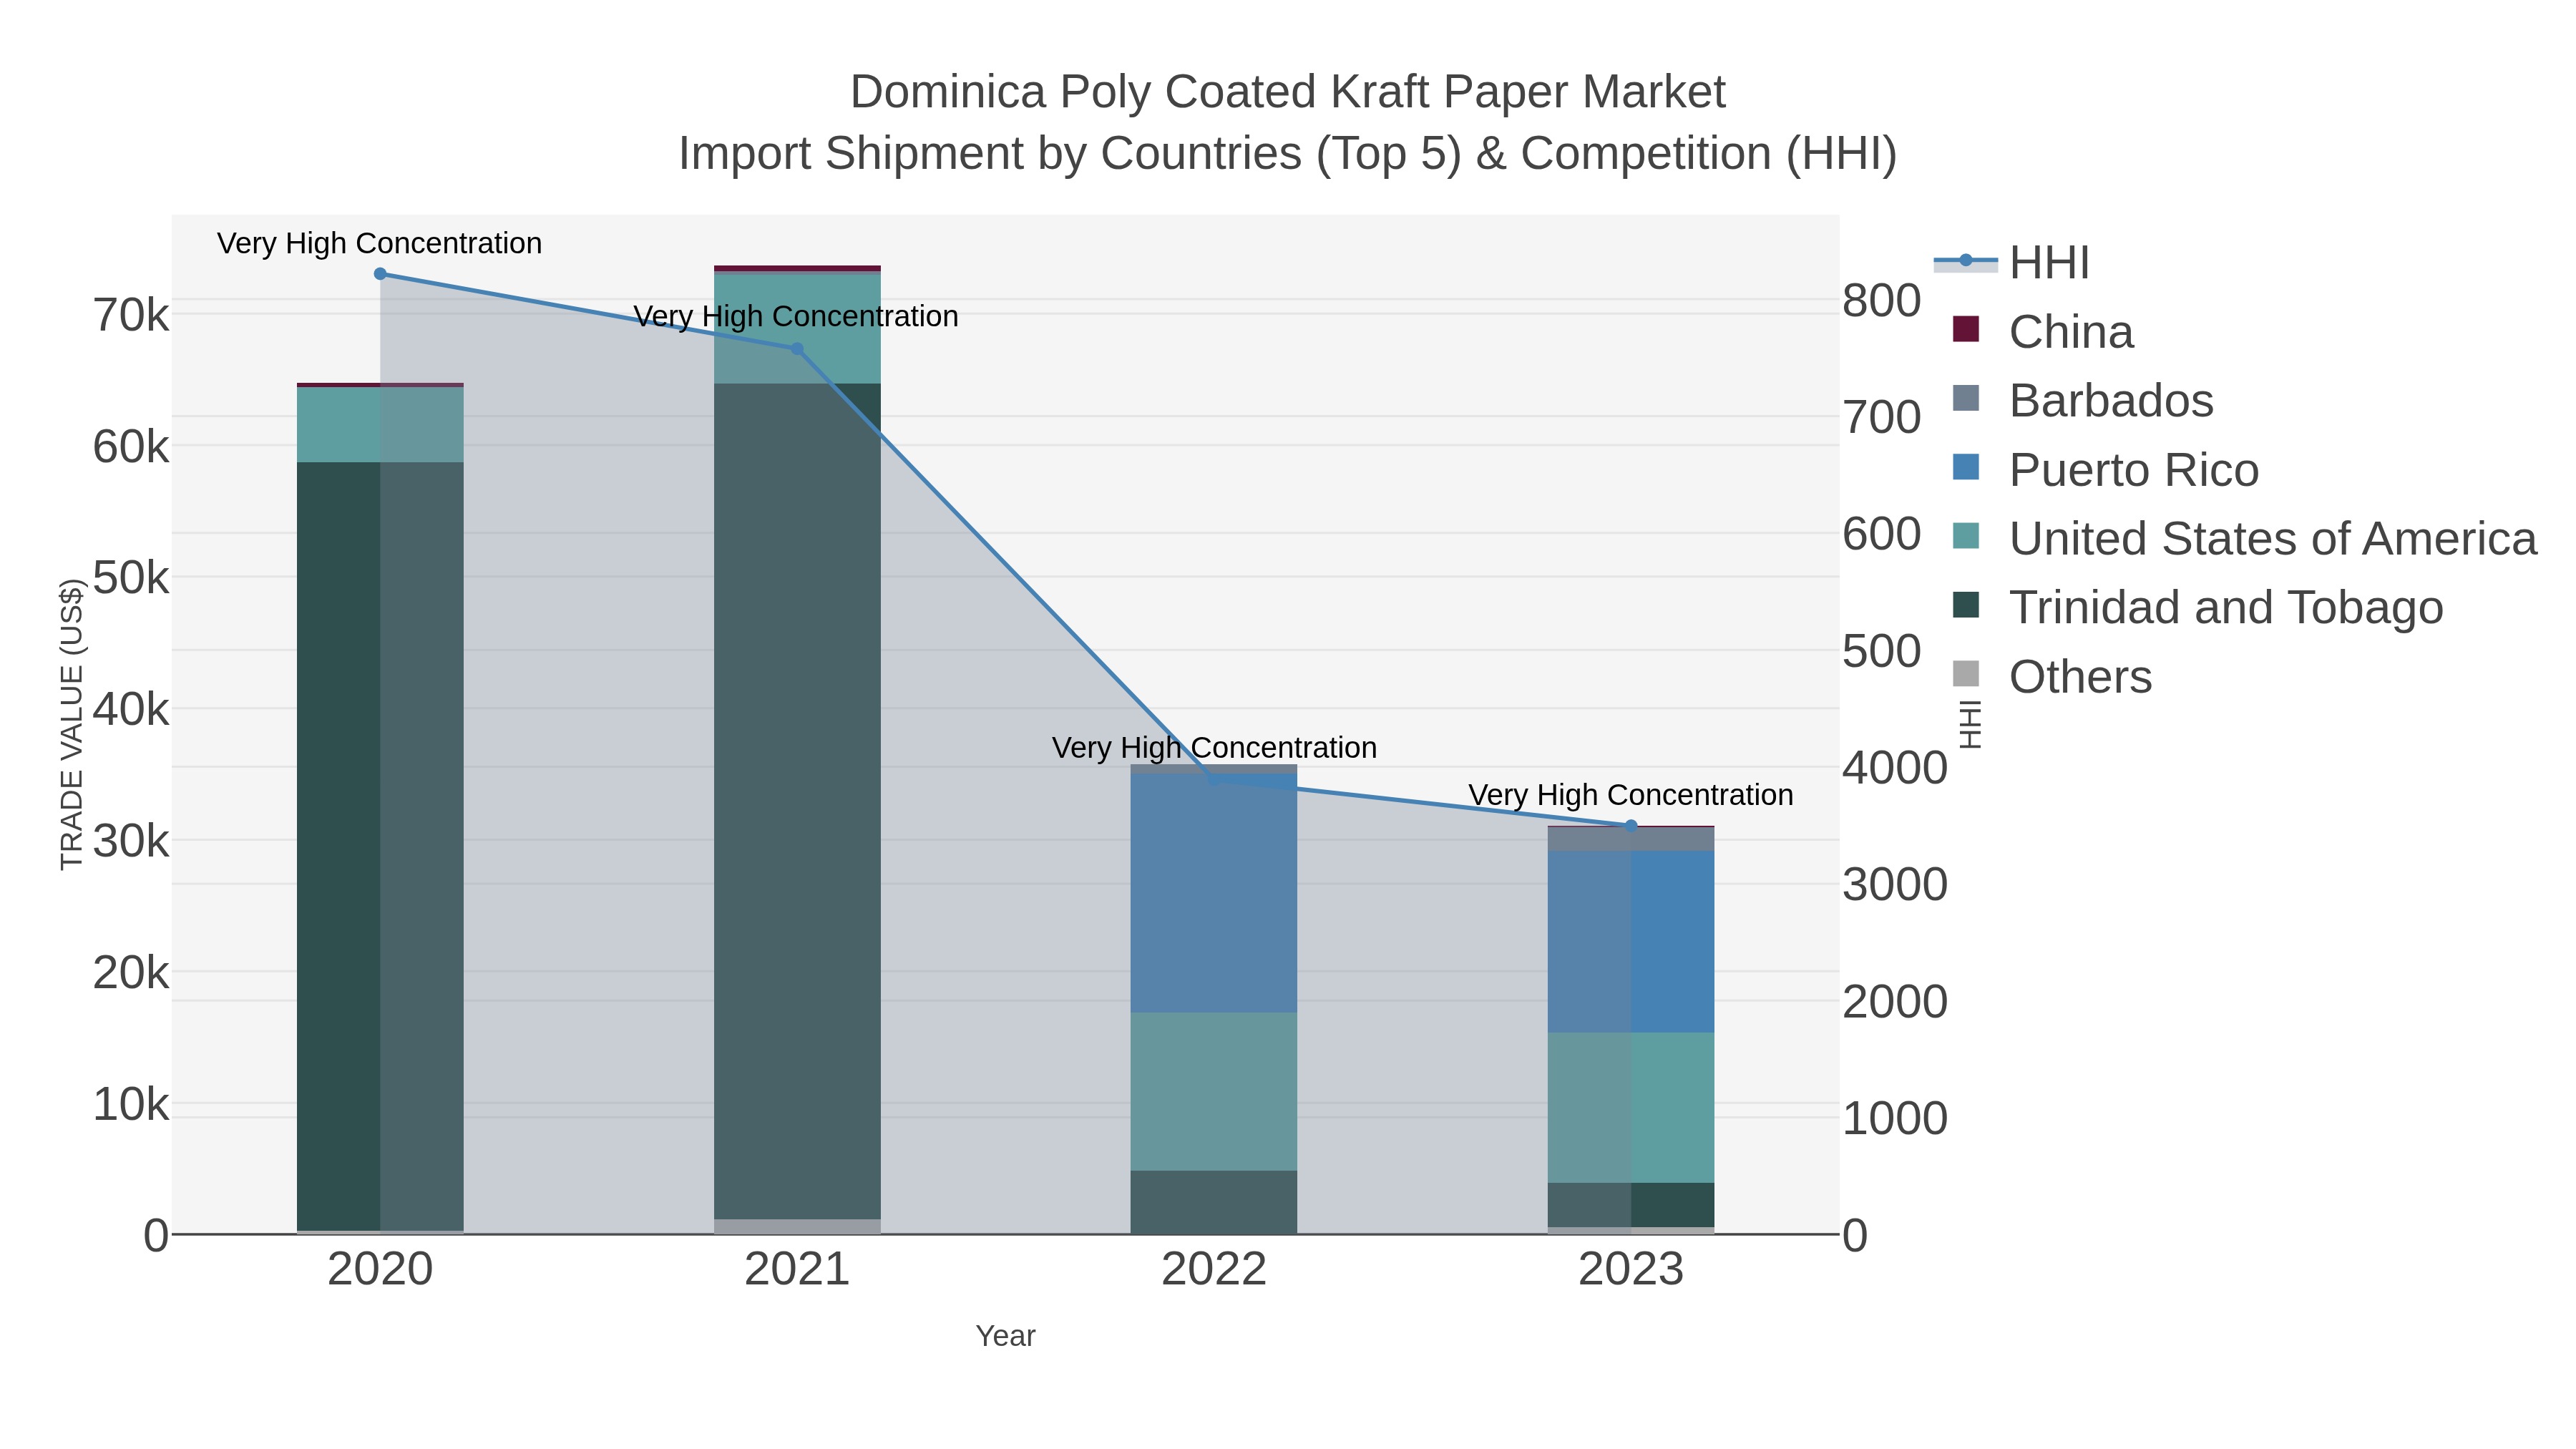Screen dimensions: 2576x1449
Task: Click the Trinidad and Tobago 2021 bar segment
Action: click(797, 801)
